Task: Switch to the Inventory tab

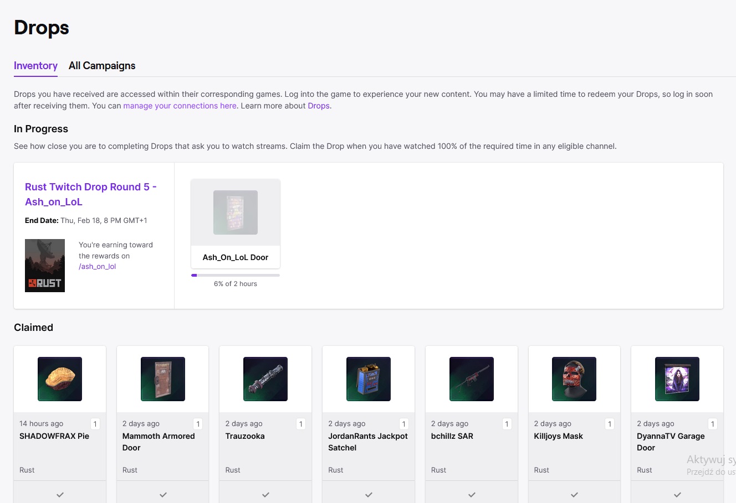Action: click(x=35, y=66)
